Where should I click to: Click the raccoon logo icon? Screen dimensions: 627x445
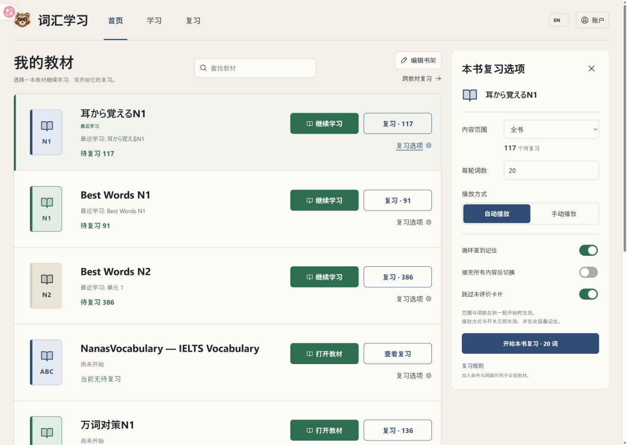click(x=22, y=20)
